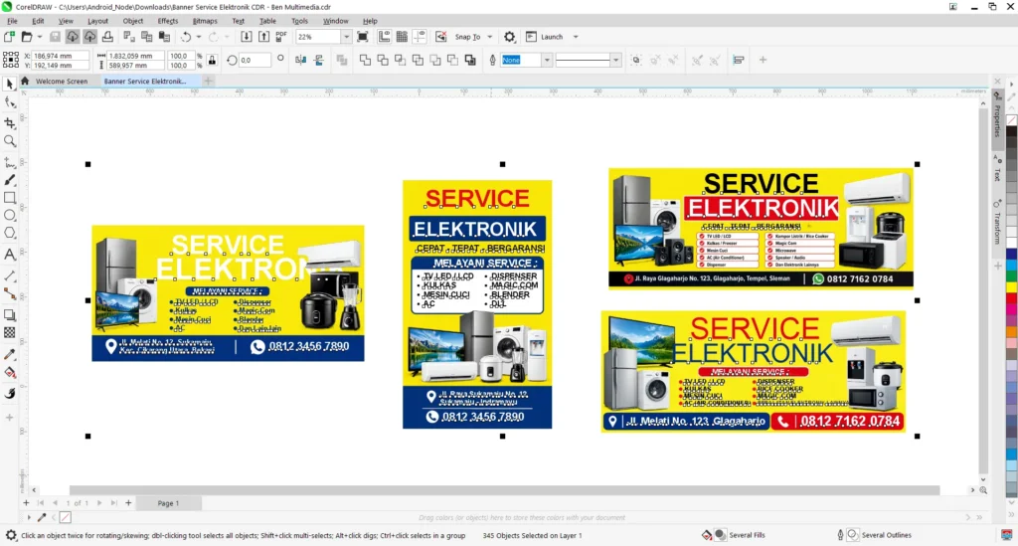
Task: Open the Bitmaps menu
Action: pyautogui.click(x=205, y=21)
